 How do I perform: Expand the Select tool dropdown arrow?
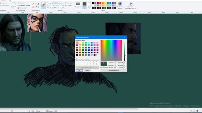pyautogui.click(x=14, y=8)
